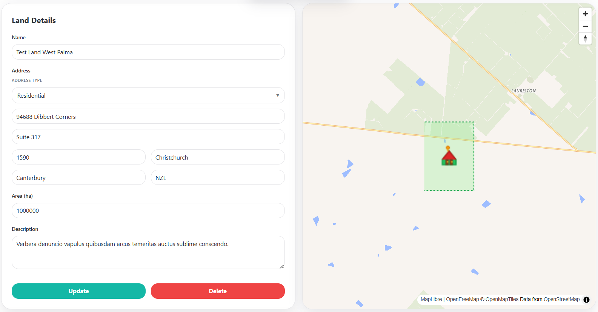
Task: Zoom in on the map
Action: click(x=585, y=14)
